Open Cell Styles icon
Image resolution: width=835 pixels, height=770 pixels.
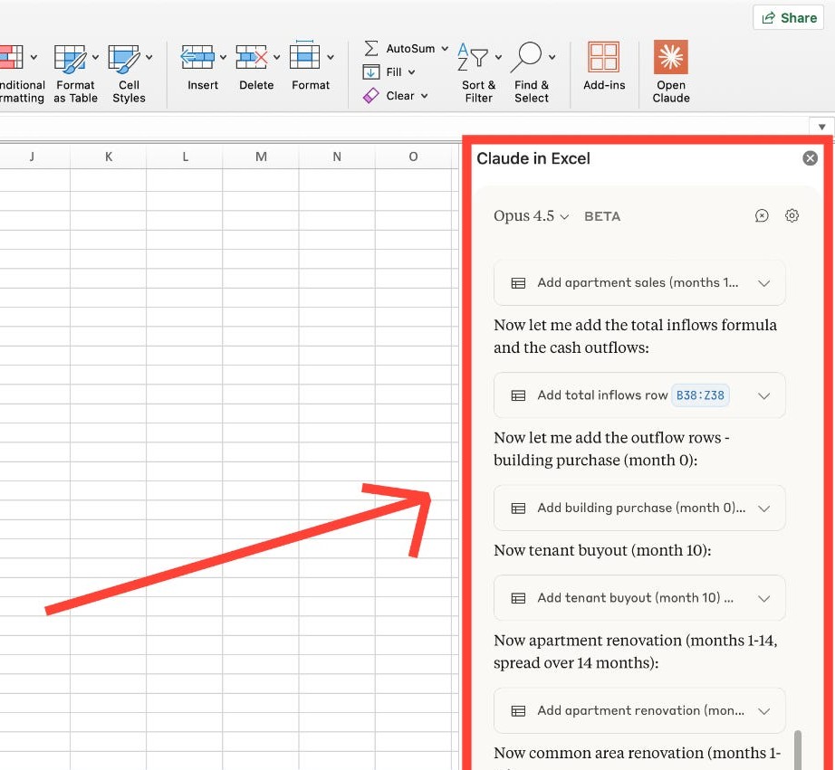(x=123, y=59)
